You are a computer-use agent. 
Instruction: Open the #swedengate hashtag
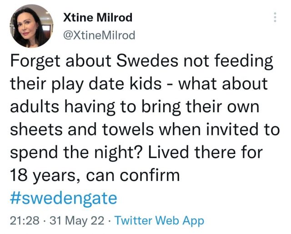63,199
